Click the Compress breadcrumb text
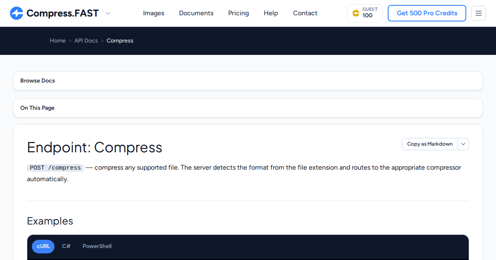The width and height of the screenshot is (496, 260). click(120, 40)
